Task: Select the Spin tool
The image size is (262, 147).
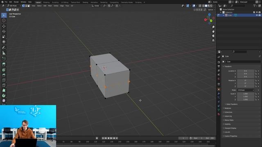Action: pos(4,96)
